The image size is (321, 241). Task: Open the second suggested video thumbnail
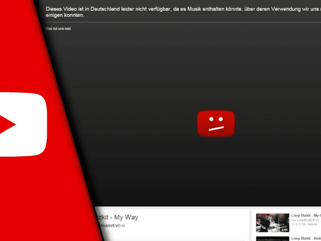(x=272, y=238)
